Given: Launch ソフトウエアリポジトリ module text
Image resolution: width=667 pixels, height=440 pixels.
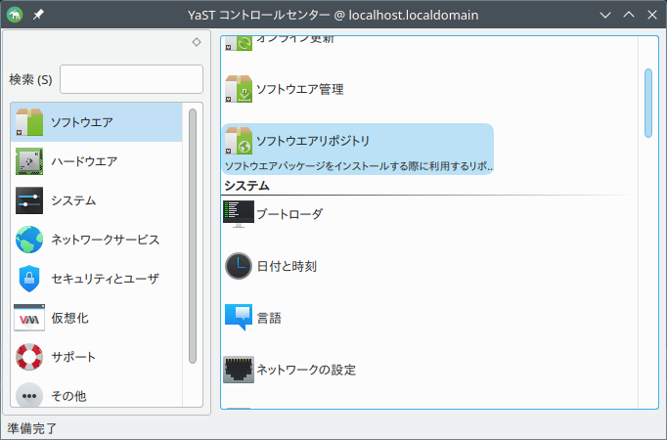Looking at the screenshot, I should click(x=313, y=141).
